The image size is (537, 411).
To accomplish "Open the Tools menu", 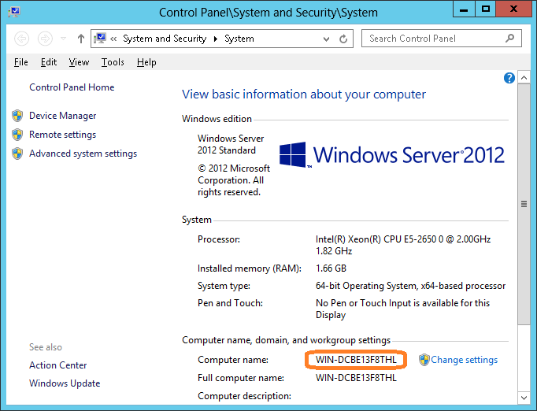I will 113,62.
